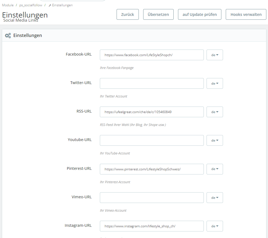
Task: Click the 'Ihr Vimeo-Account' hint text
Action: (x=113, y=211)
